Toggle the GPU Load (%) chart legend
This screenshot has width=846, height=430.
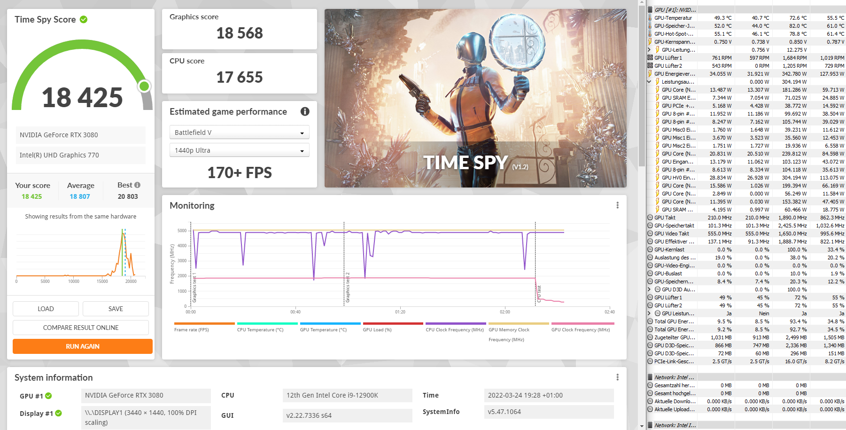click(393, 327)
